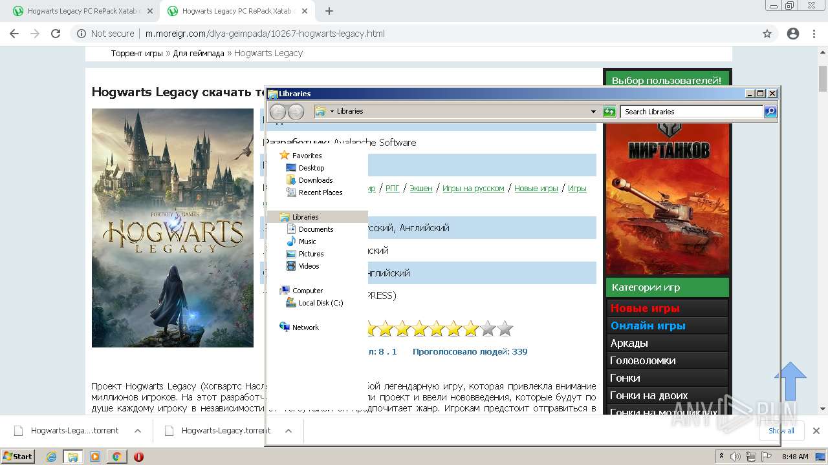Select Computer in navigation pane
Screen dimensions: 828x465
coord(307,291)
